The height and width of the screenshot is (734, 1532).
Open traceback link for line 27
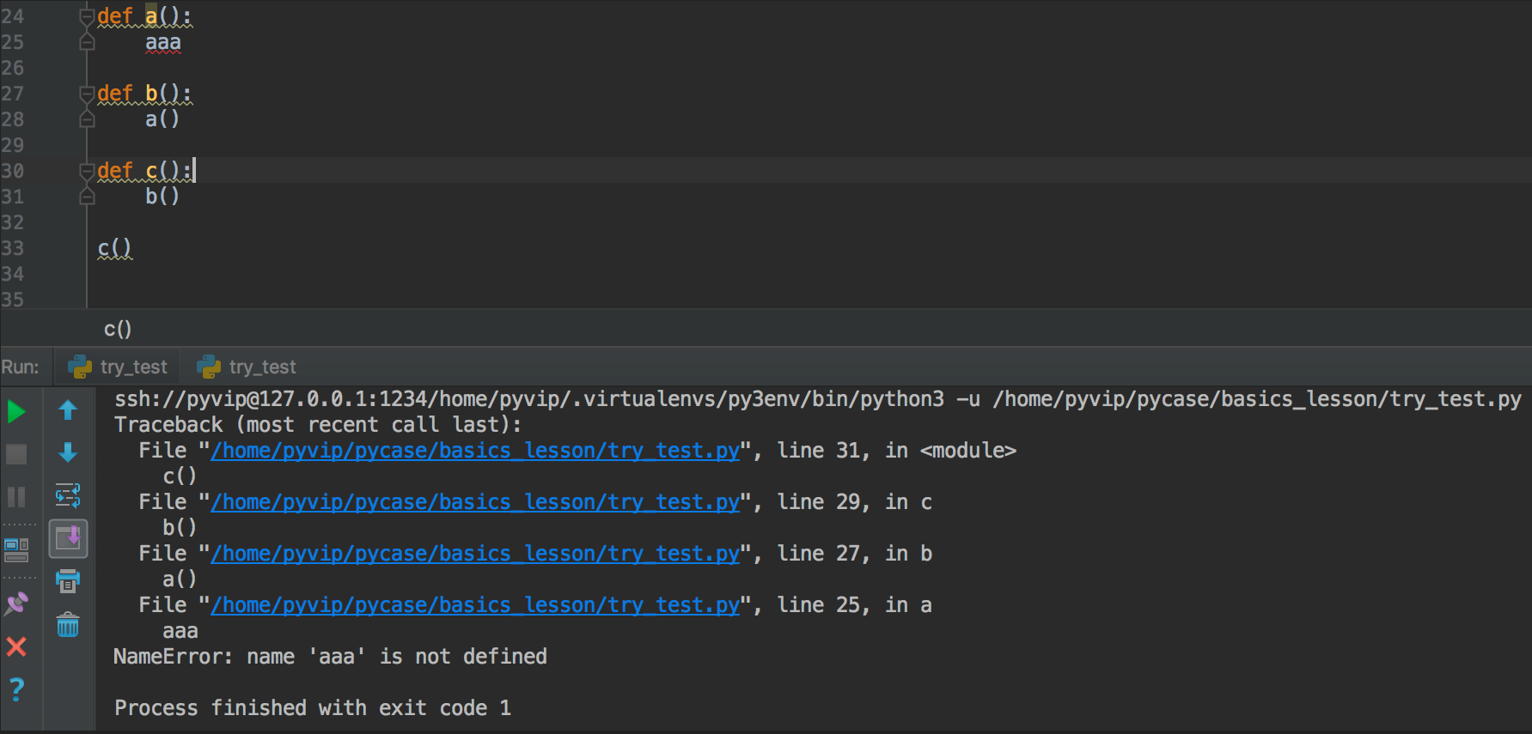[475, 554]
